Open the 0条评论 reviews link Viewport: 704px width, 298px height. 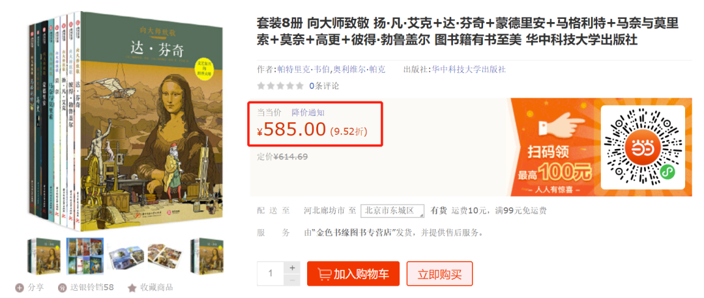tap(324, 86)
